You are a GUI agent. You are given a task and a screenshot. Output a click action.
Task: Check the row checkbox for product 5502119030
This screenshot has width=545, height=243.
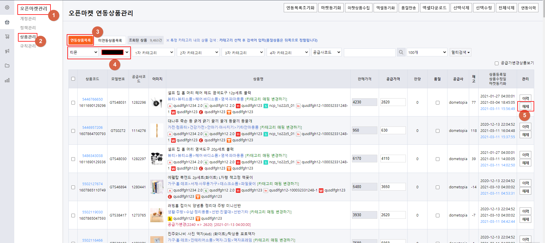click(73, 215)
